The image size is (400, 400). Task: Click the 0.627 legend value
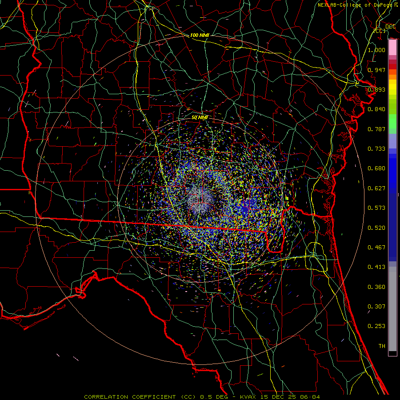376,188
